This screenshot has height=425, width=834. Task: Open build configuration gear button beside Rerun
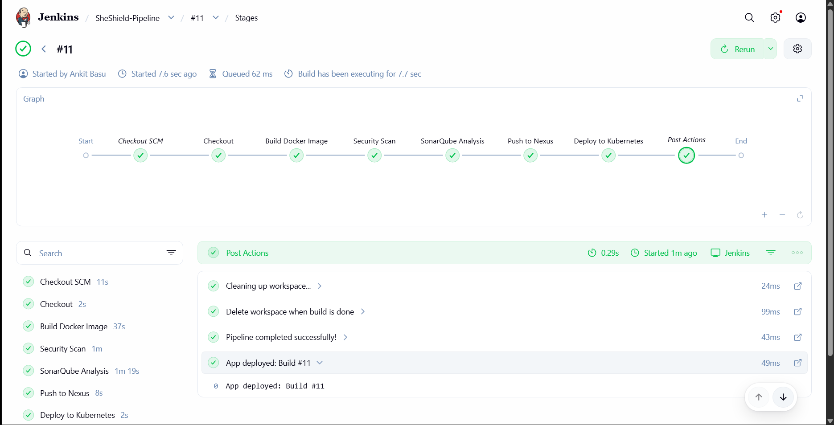(x=797, y=49)
